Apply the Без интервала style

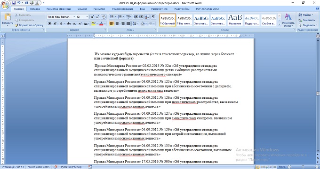[x=184, y=20]
